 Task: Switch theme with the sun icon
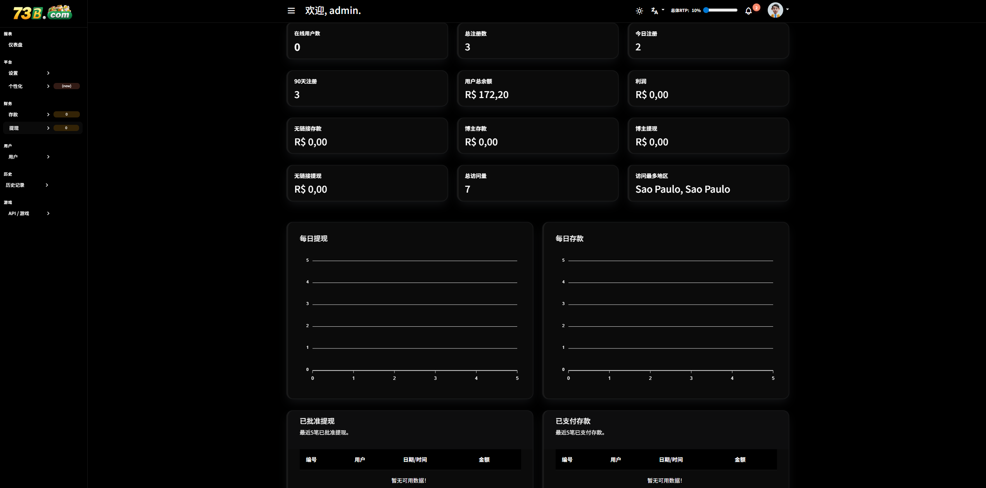[639, 11]
